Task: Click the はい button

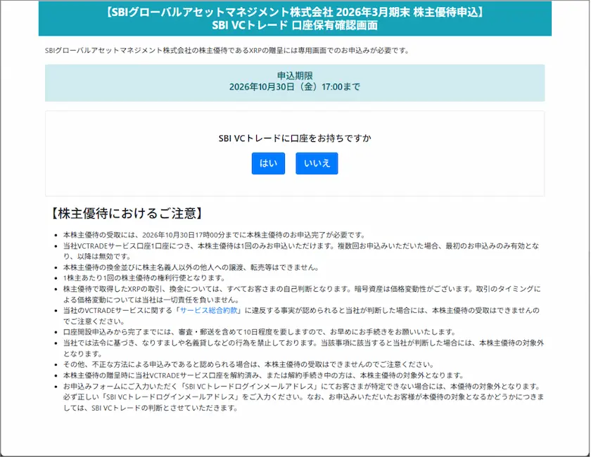Action: click(268, 163)
